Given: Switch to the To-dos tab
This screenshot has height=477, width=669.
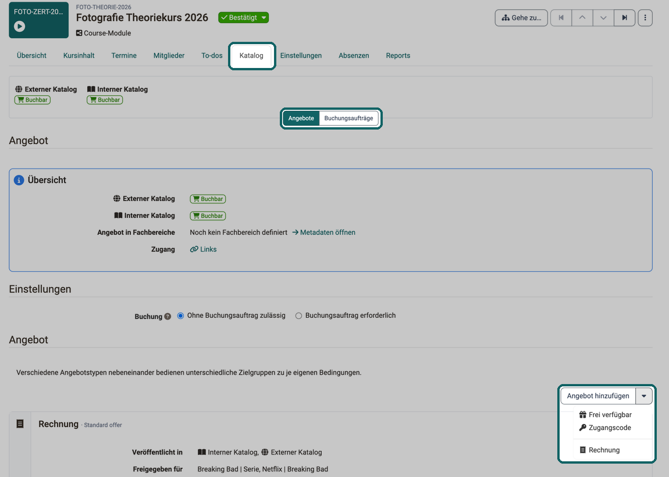Looking at the screenshot, I should pyautogui.click(x=212, y=55).
